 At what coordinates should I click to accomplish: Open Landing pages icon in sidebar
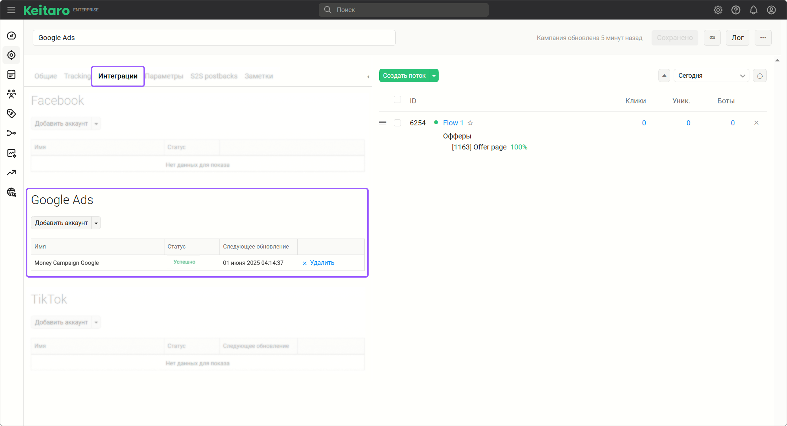(11, 75)
